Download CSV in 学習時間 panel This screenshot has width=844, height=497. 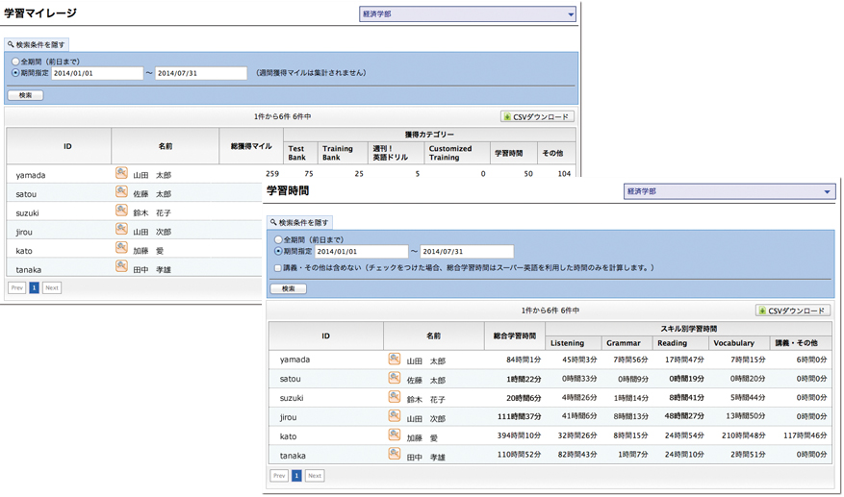[x=793, y=311]
